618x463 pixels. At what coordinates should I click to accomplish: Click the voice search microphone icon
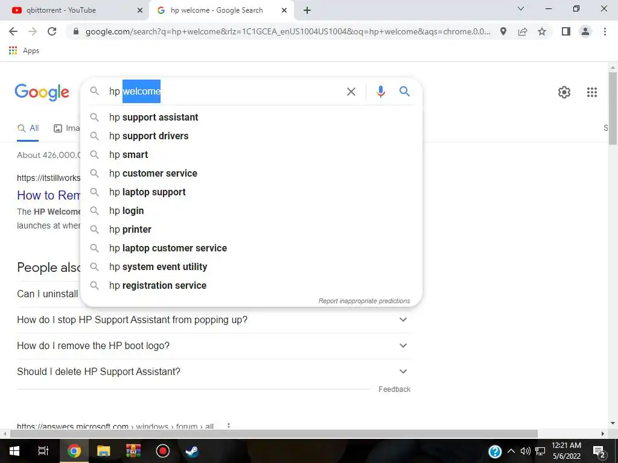coord(380,92)
